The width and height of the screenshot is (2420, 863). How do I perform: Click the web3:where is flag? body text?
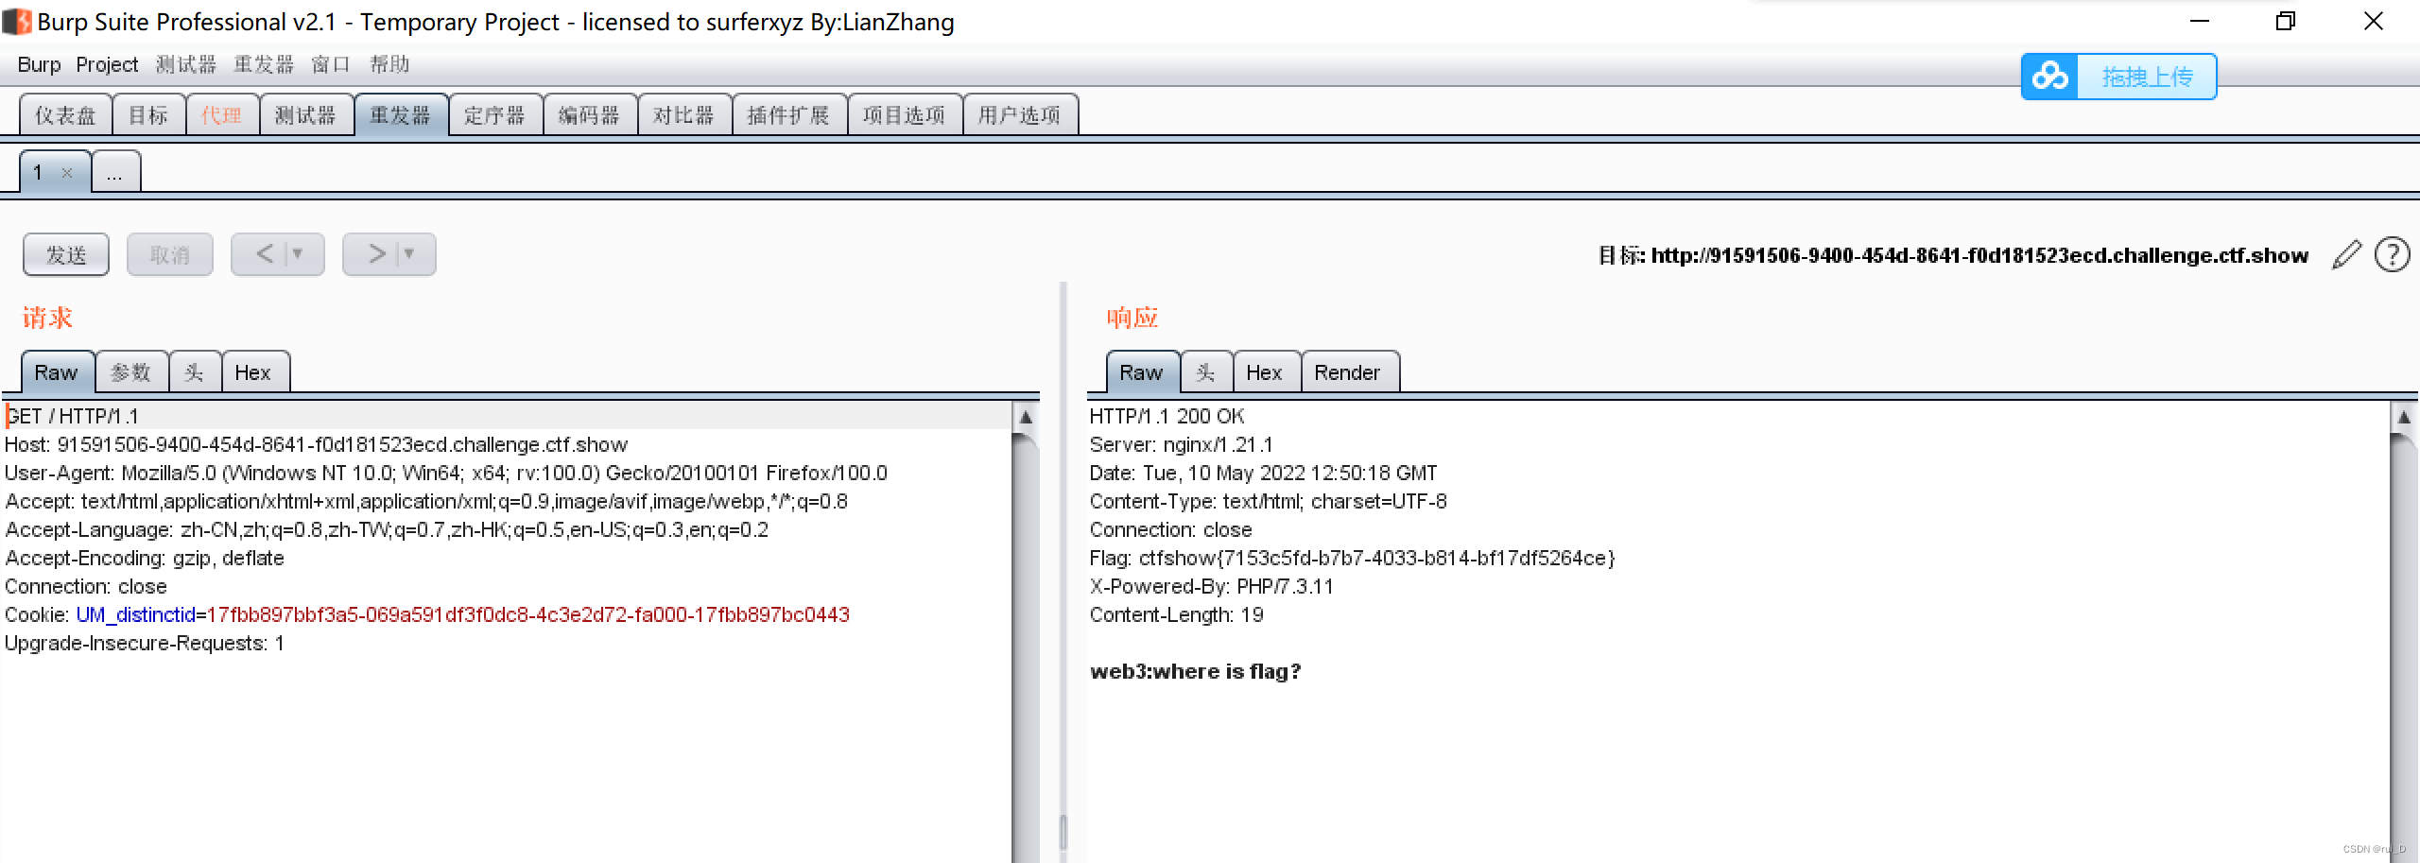pos(1196,671)
